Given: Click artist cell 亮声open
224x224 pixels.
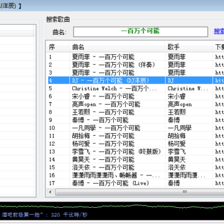Looking at the screenshot, I should click(180, 104).
